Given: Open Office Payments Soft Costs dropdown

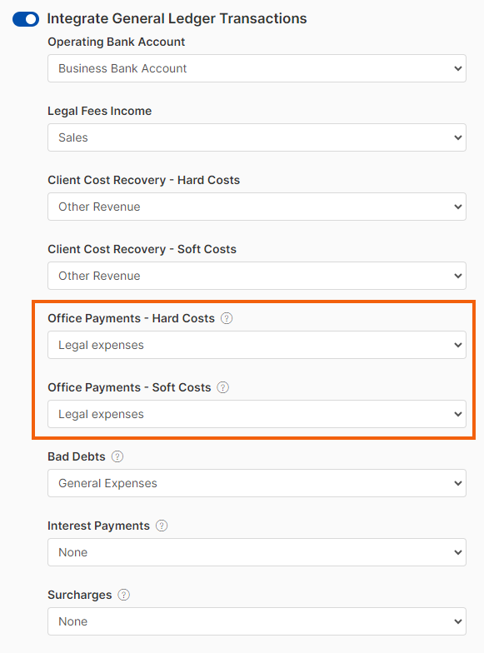Looking at the screenshot, I should tap(257, 414).
